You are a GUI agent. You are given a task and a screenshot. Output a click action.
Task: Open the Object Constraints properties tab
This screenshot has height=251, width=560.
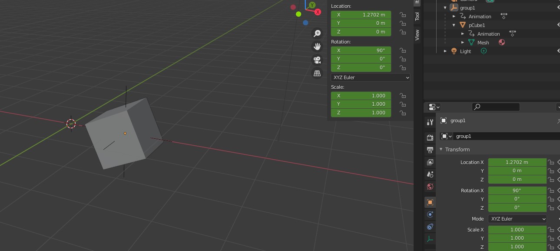pyautogui.click(x=430, y=227)
